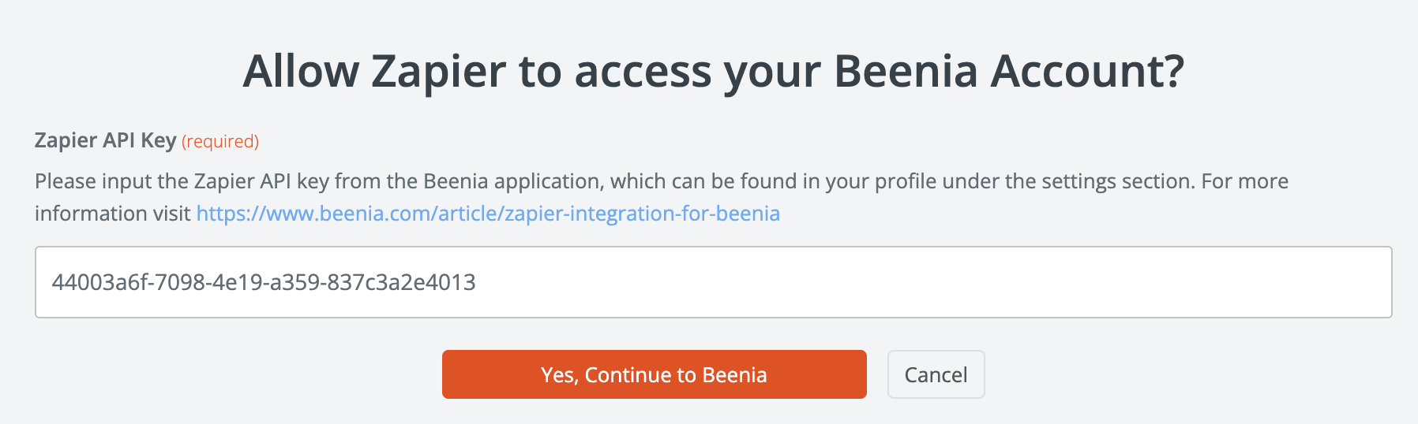Click empty area inside the key field
The image size is (1418, 424).
[947, 282]
